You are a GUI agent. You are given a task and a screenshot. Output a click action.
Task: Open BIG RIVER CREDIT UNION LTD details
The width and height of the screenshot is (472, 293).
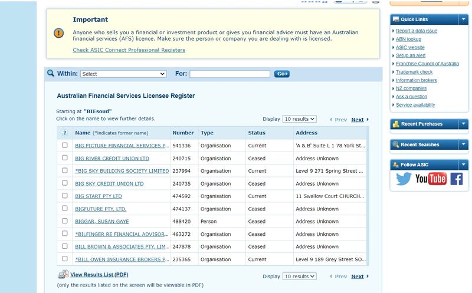pyautogui.click(x=112, y=158)
